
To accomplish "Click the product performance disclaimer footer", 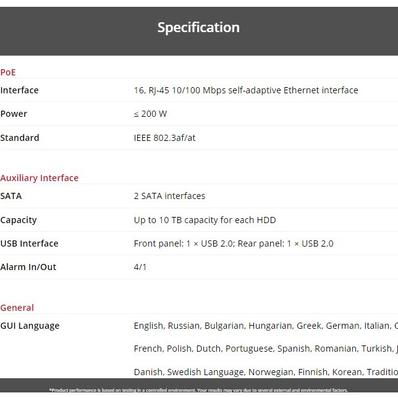I will (x=198, y=390).
